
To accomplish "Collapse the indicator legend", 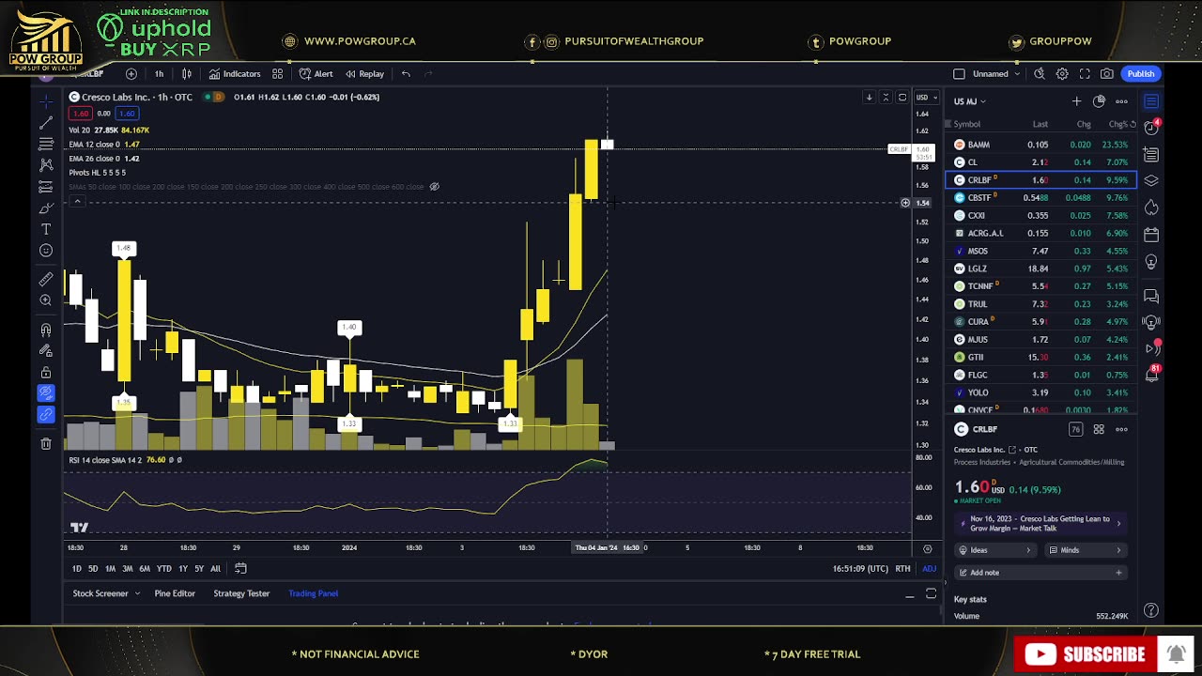I will [x=77, y=201].
